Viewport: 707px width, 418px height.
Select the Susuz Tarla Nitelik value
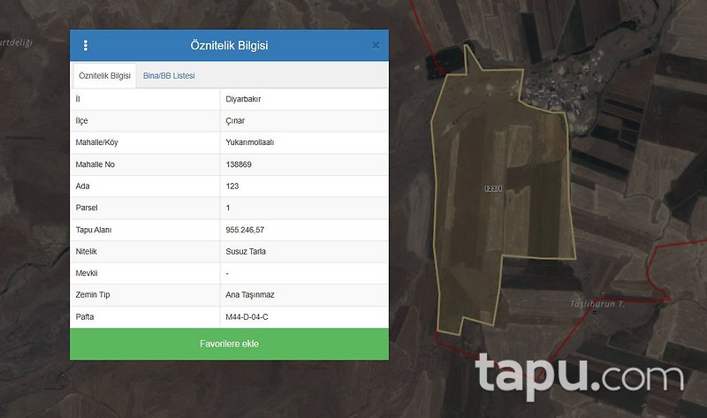click(x=246, y=252)
